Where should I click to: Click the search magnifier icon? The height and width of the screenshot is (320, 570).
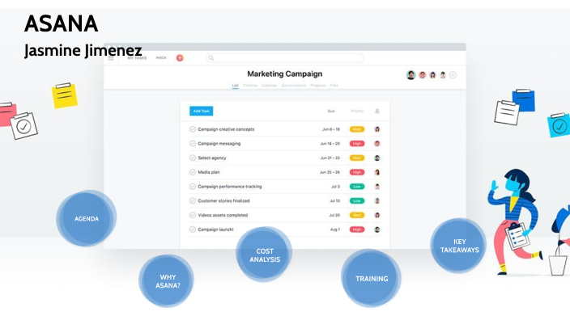click(211, 58)
